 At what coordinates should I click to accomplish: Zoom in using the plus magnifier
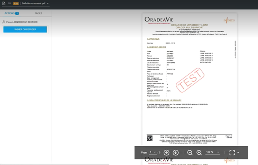pos(199,153)
